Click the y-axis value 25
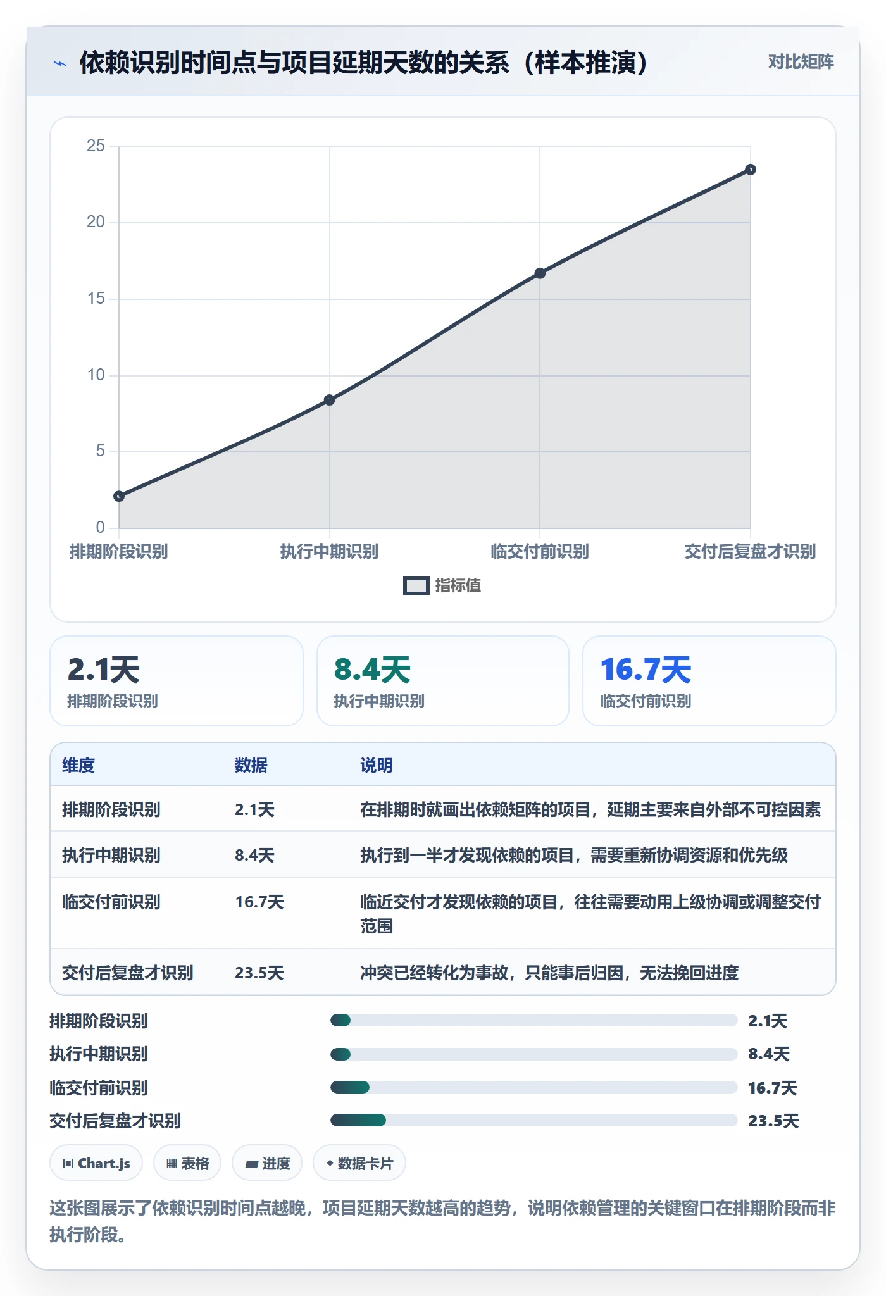The image size is (886, 1296). pyautogui.click(x=96, y=146)
